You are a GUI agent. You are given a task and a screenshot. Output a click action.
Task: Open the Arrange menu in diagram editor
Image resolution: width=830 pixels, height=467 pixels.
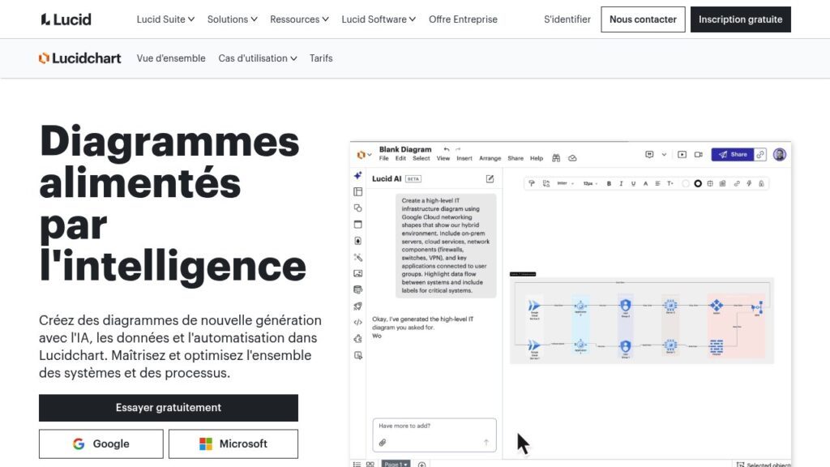(490, 158)
